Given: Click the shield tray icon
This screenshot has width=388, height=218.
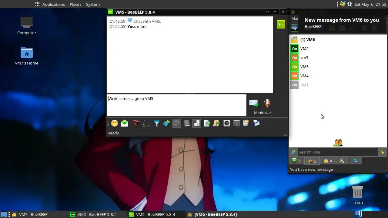Looking at the screenshot, I should pos(350,4).
